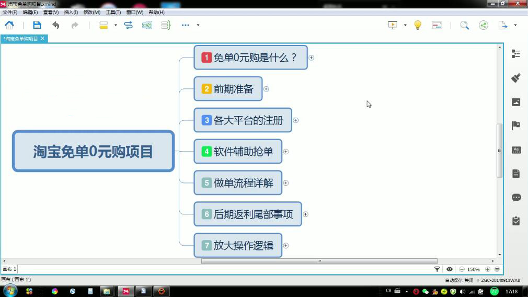Select the topic 软件辅助抢单
Viewport: 528px width, 297px height.
(x=238, y=152)
